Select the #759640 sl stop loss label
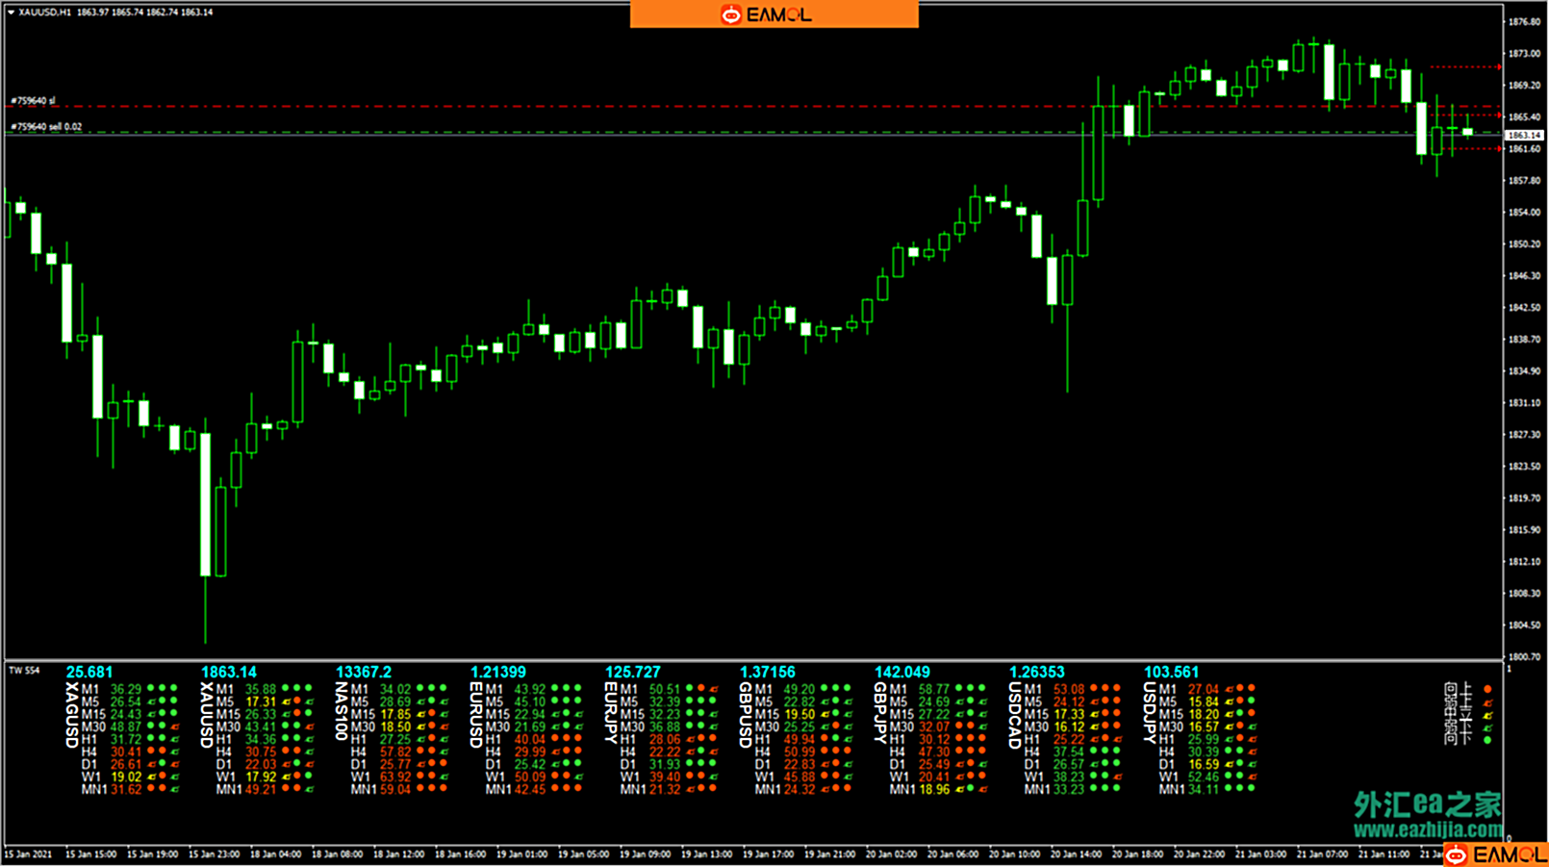Image resolution: width=1549 pixels, height=867 pixels. click(34, 100)
